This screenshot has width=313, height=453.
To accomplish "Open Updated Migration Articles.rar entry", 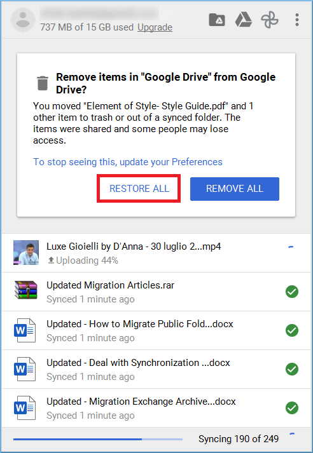I will (156, 292).
